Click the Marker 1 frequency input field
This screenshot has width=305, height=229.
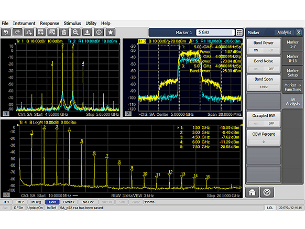pos(215,32)
